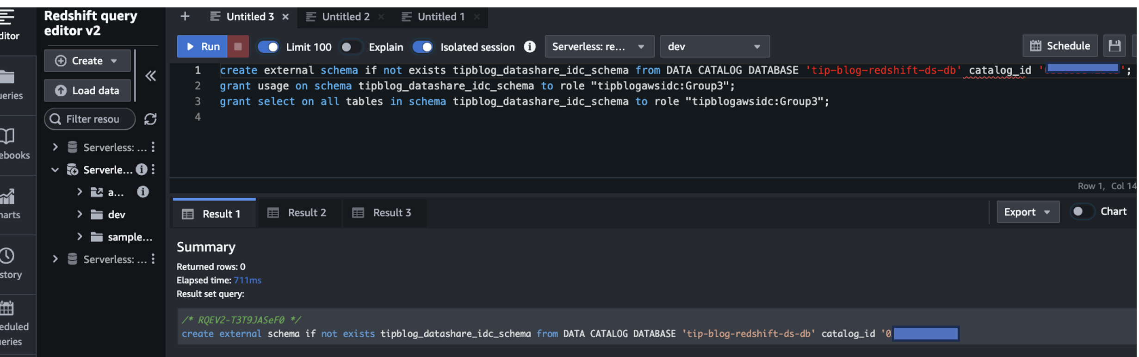This screenshot has width=1139, height=357.
Task: Show info for the expanded Serverle... workgroup
Action: click(x=142, y=169)
